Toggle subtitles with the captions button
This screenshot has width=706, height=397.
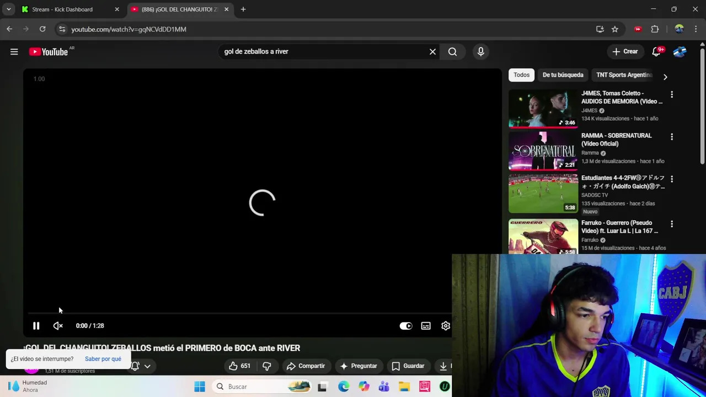[426, 326]
